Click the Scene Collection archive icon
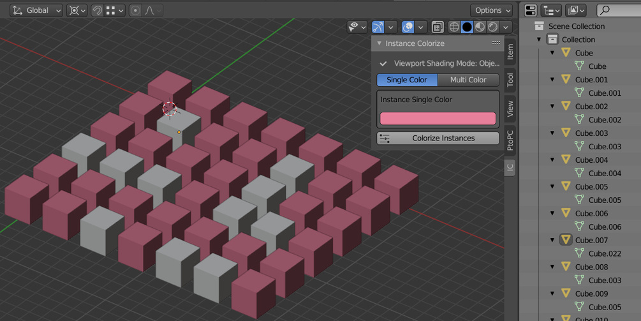641x321 pixels. tap(539, 26)
